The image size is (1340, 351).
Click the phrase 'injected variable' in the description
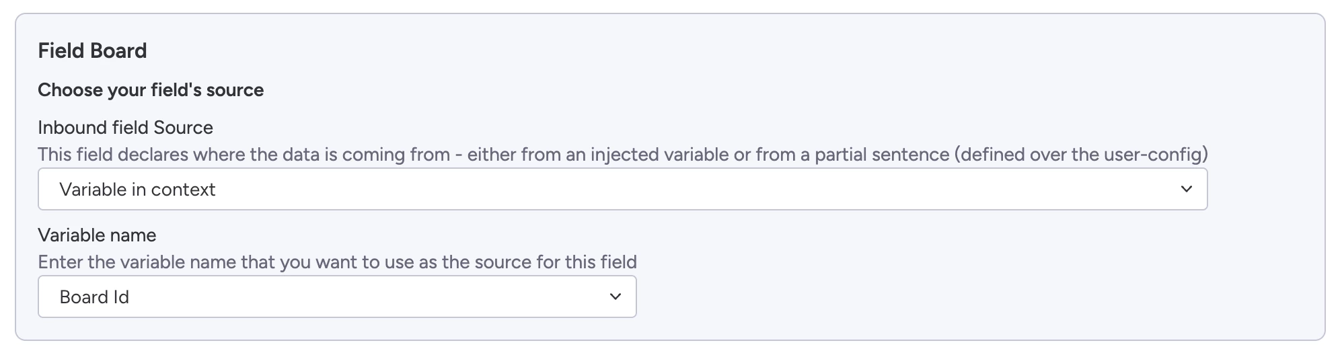pyautogui.click(x=659, y=155)
